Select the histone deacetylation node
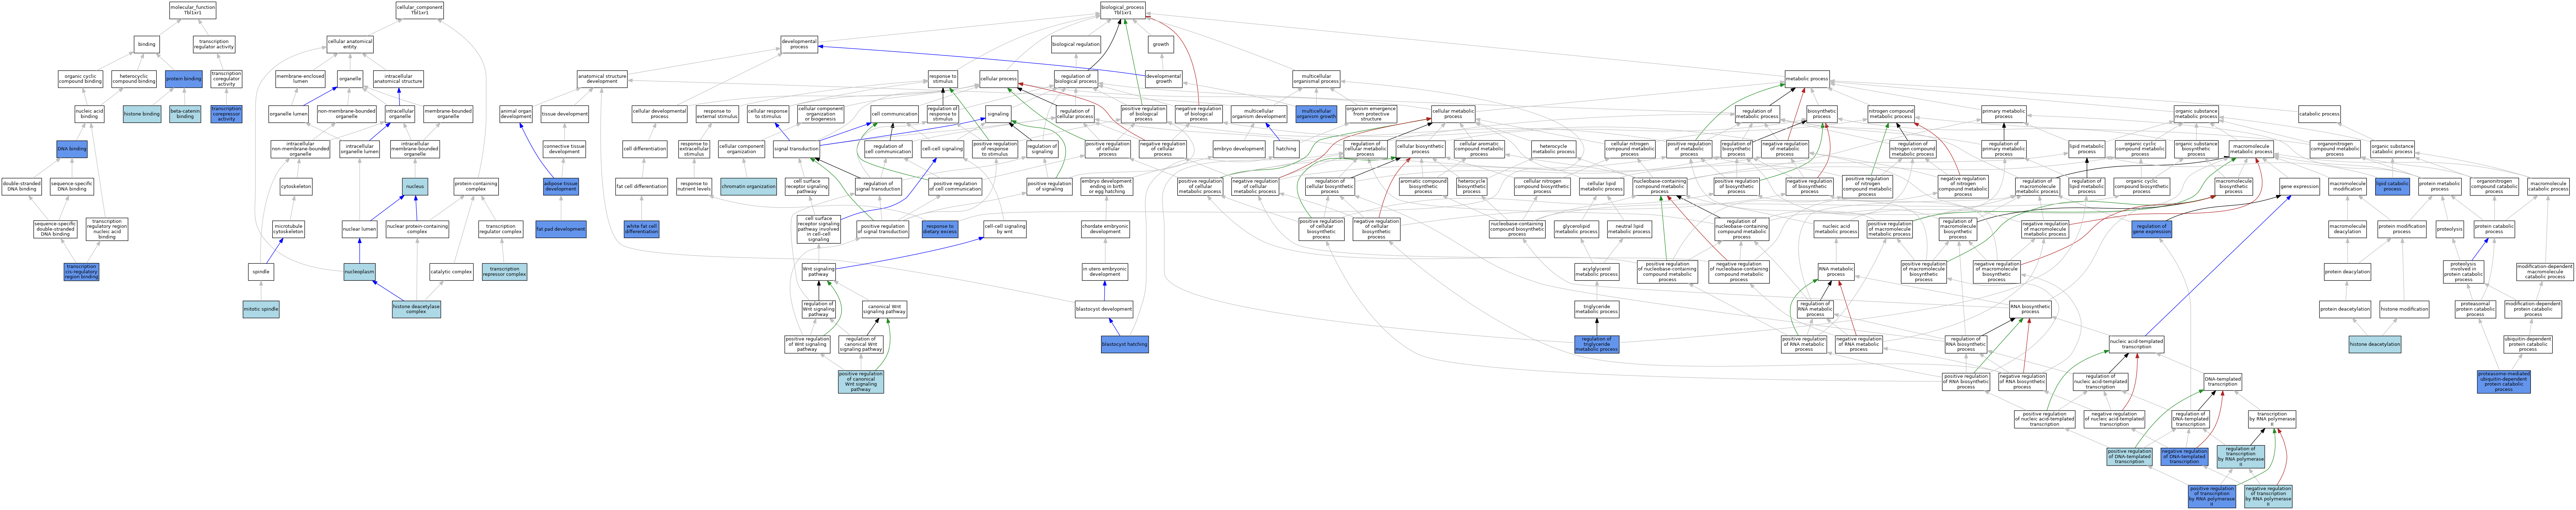 pos(2375,344)
